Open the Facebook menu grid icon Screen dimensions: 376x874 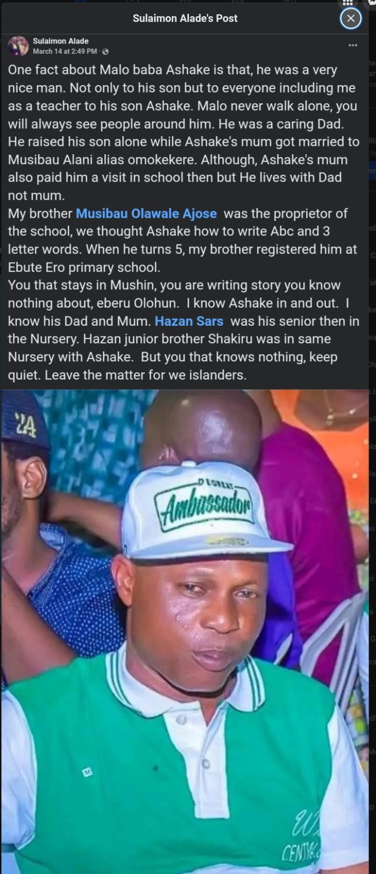pyautogui.click(x=348, y=3)
